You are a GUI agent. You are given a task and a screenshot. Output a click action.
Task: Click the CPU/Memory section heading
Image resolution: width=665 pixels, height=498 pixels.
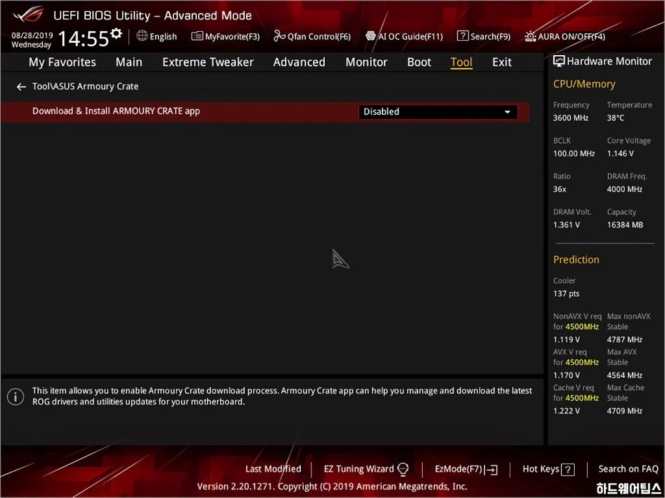pyautogui.click(x=584, y=84)
